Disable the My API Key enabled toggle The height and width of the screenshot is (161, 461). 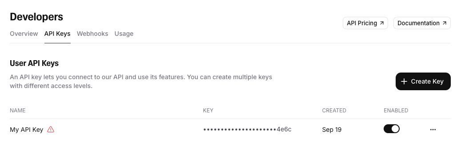coord(391,129)
